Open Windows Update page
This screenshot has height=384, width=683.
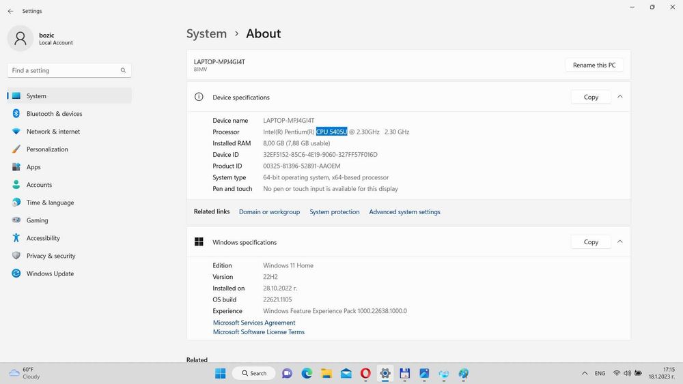tap(69, 274)
